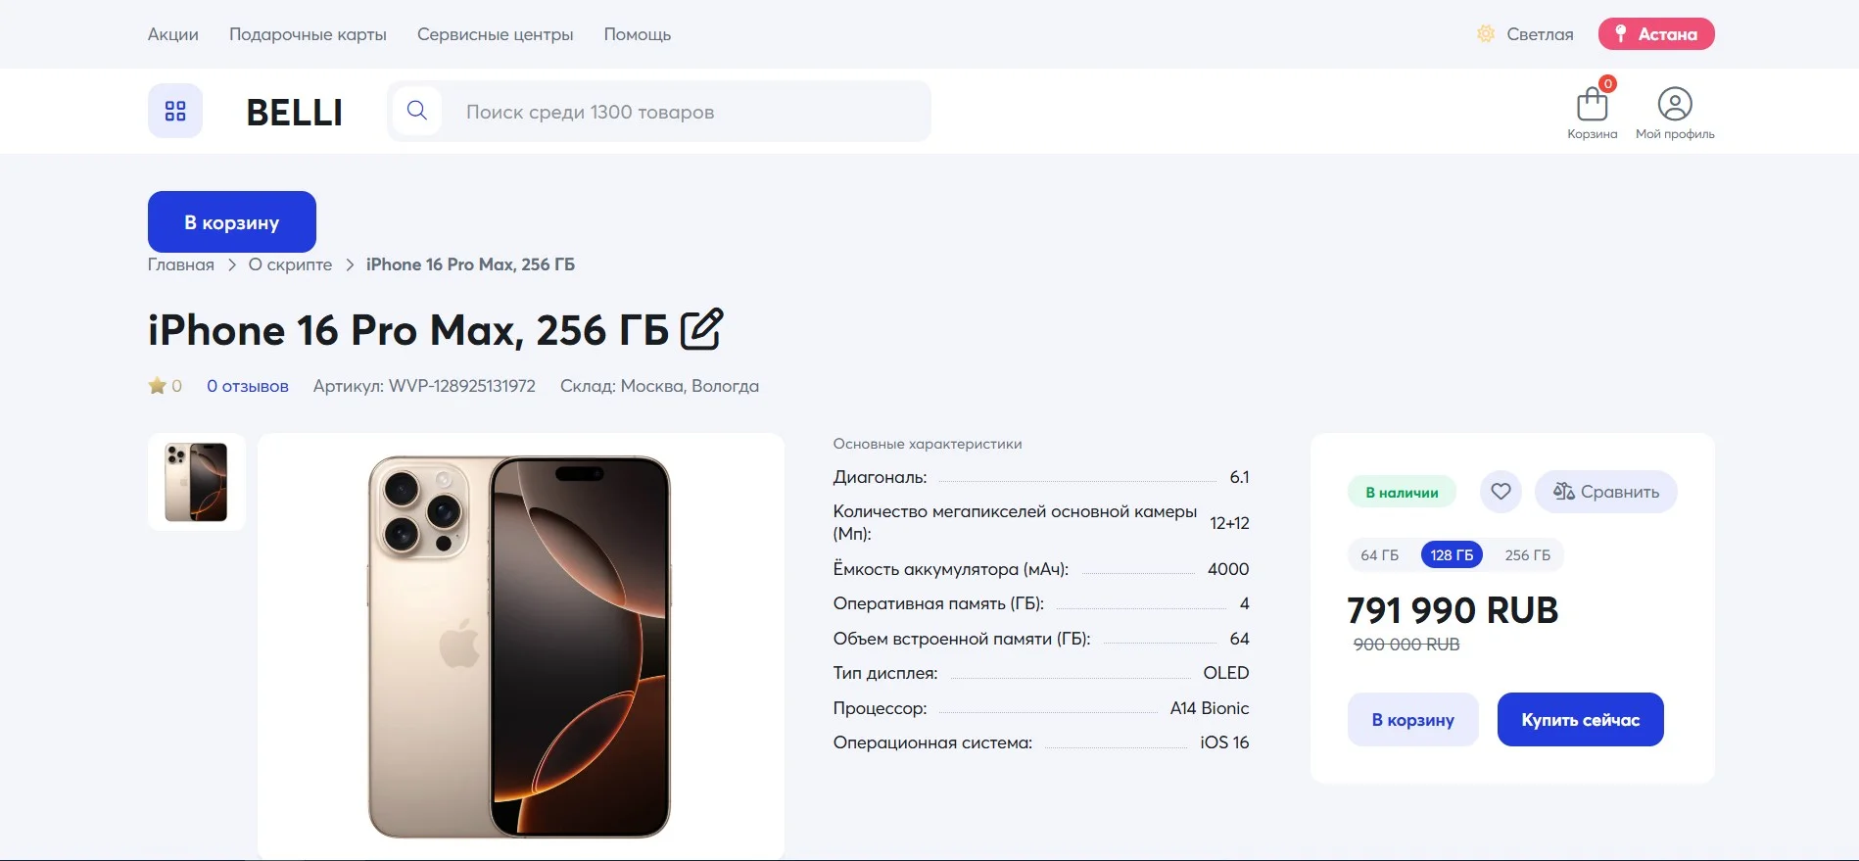The image size is (1859, 861).
Task: Open Сервисные центры in top menu
Action: (496, 34)
